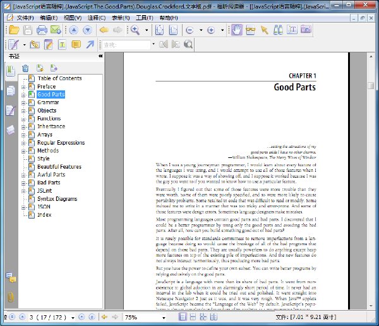Switch to single page layout
This screenshot has height=326, width=379.
pos(183,317)
